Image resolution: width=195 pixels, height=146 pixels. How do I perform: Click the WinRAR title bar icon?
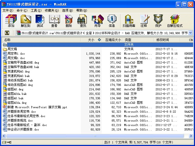coord(4,4)
